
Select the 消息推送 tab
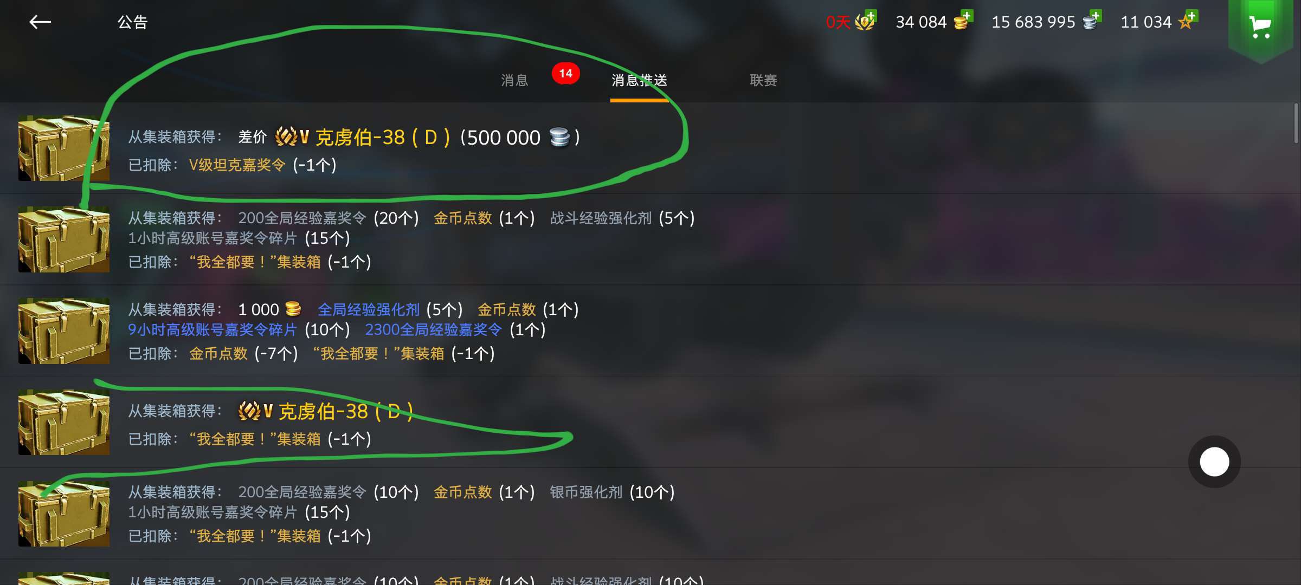click(x=639, y=80)
